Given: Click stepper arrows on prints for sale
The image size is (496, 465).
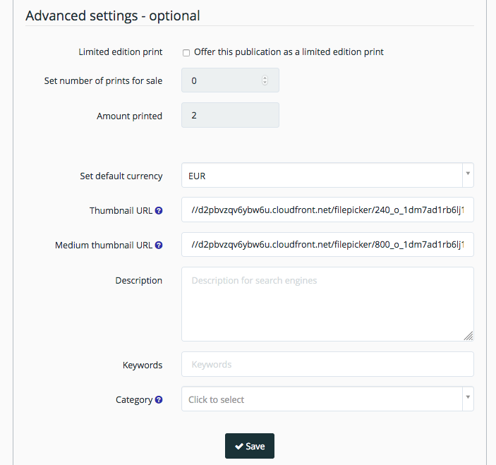Looking at the screenshot, I should pyautogui.click(x=265, y=80).
